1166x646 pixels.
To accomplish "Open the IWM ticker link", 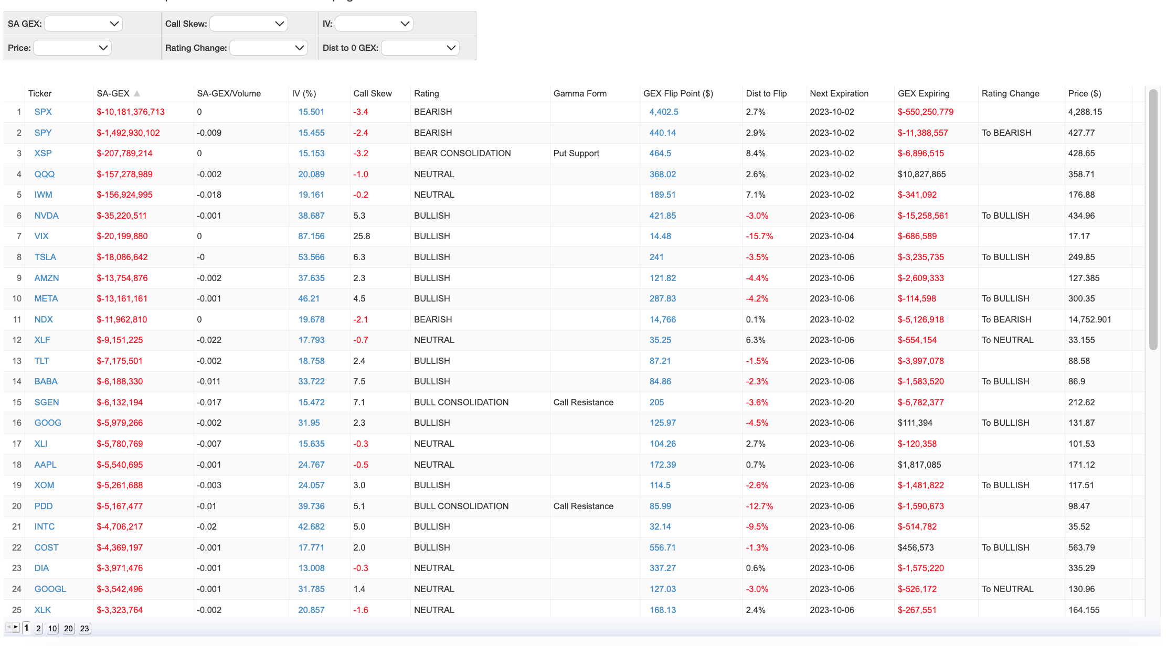I will (43, 195).
